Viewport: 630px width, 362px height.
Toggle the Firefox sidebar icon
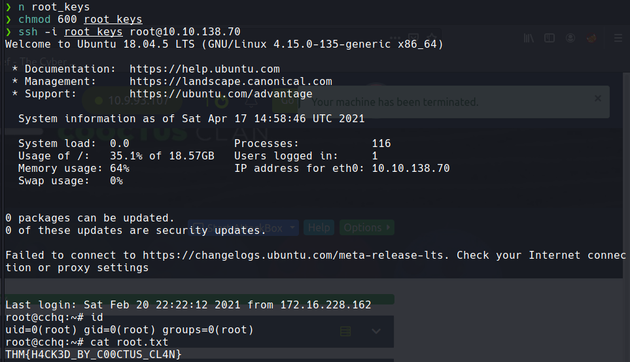[x=550, y=39]
